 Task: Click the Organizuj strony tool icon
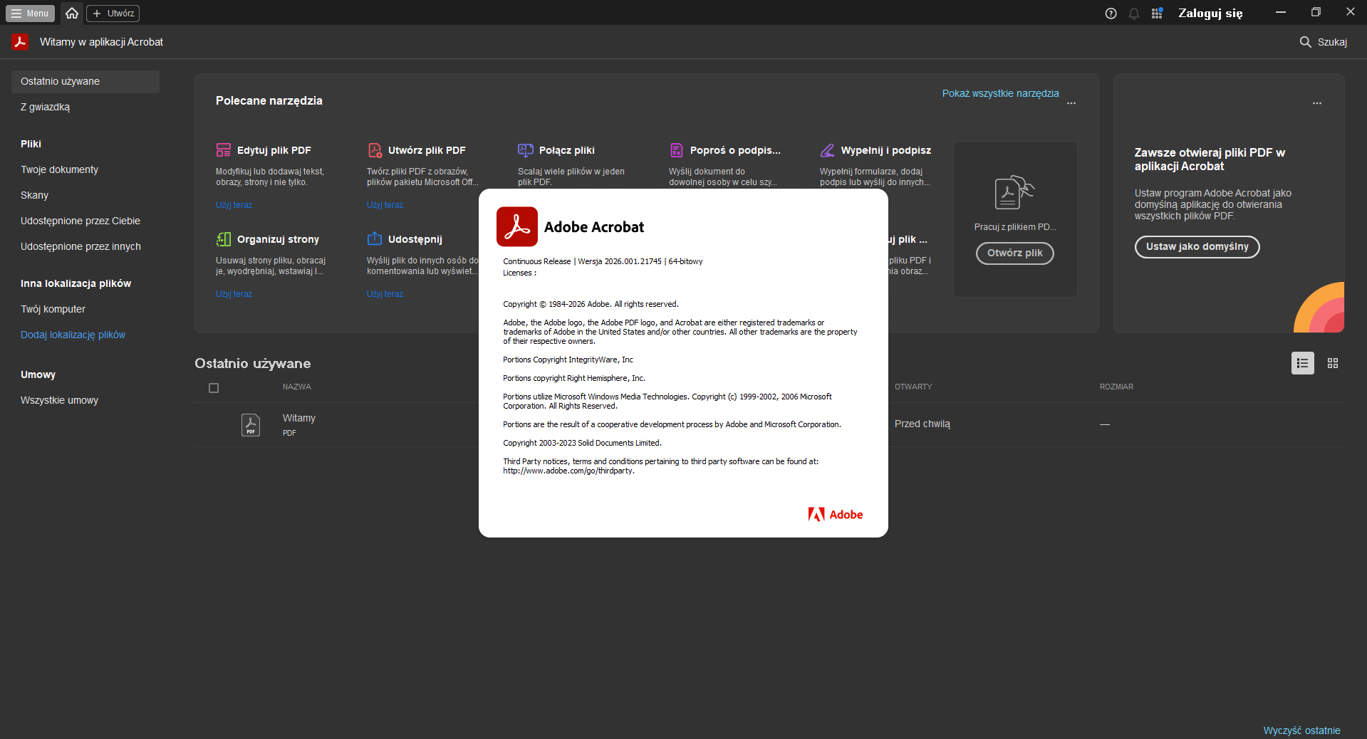tap(224, 239)
